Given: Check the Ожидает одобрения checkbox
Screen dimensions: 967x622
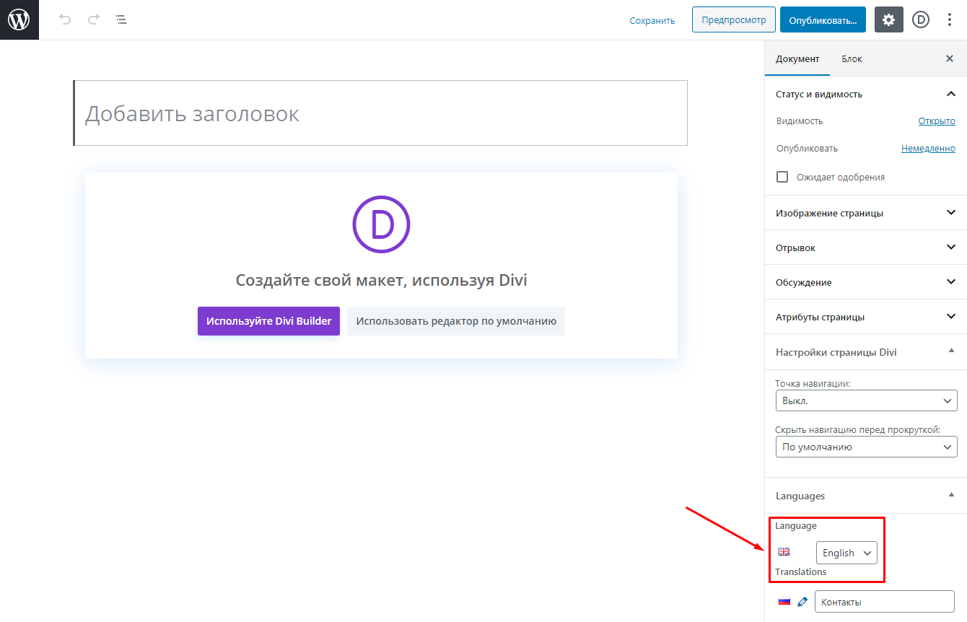Looking at the screenshot, I should (x=782, y=177).
